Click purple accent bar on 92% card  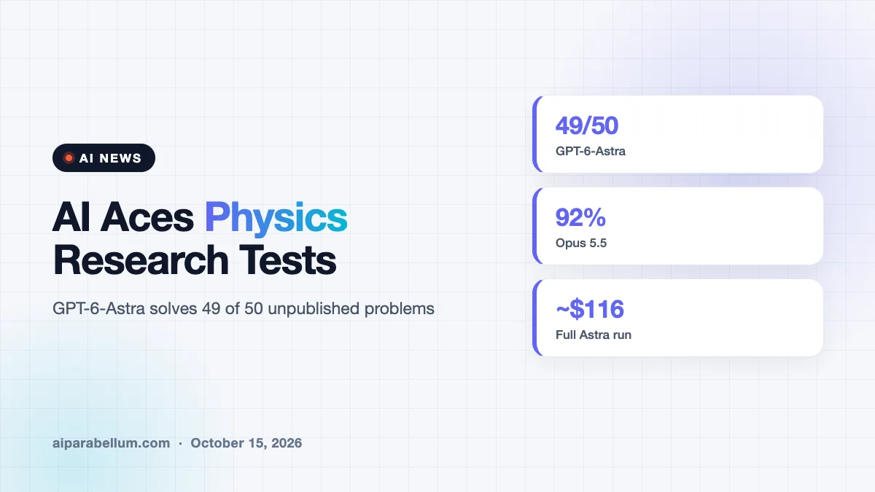coord(535,226)
